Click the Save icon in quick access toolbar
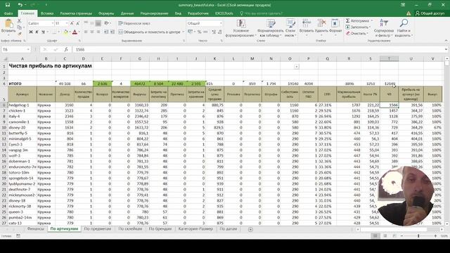Screen dimensions: 450x253 (x=8, y=5)
